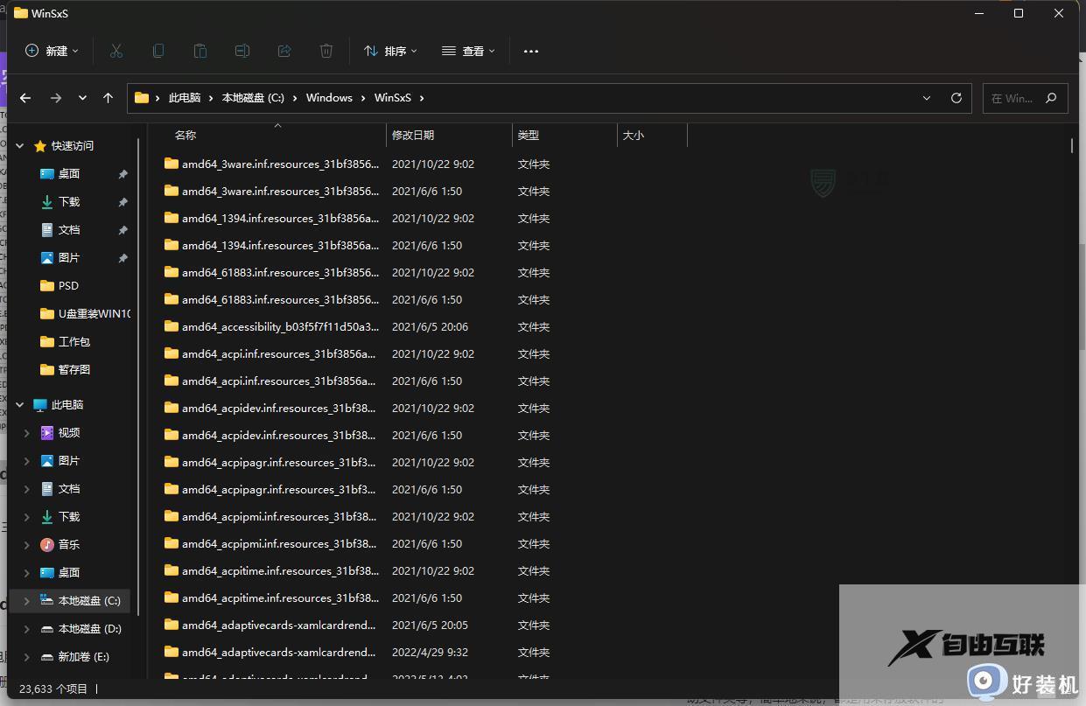Click Windows in the address breadcrumb

click(x=329, y=98)
